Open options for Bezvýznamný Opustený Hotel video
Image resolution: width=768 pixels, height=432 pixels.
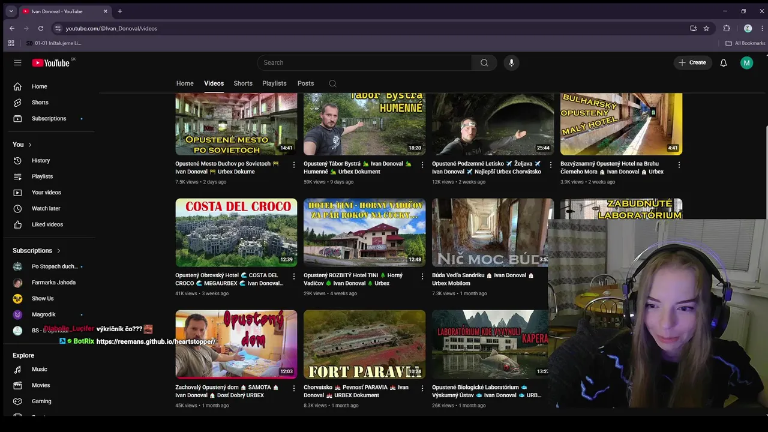679,164
